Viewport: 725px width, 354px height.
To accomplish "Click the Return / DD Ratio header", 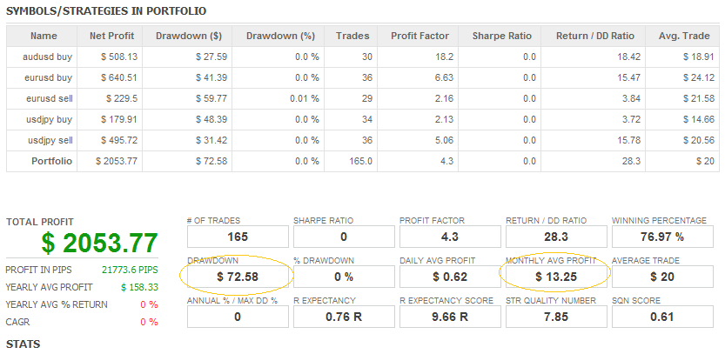I will 596,37.
